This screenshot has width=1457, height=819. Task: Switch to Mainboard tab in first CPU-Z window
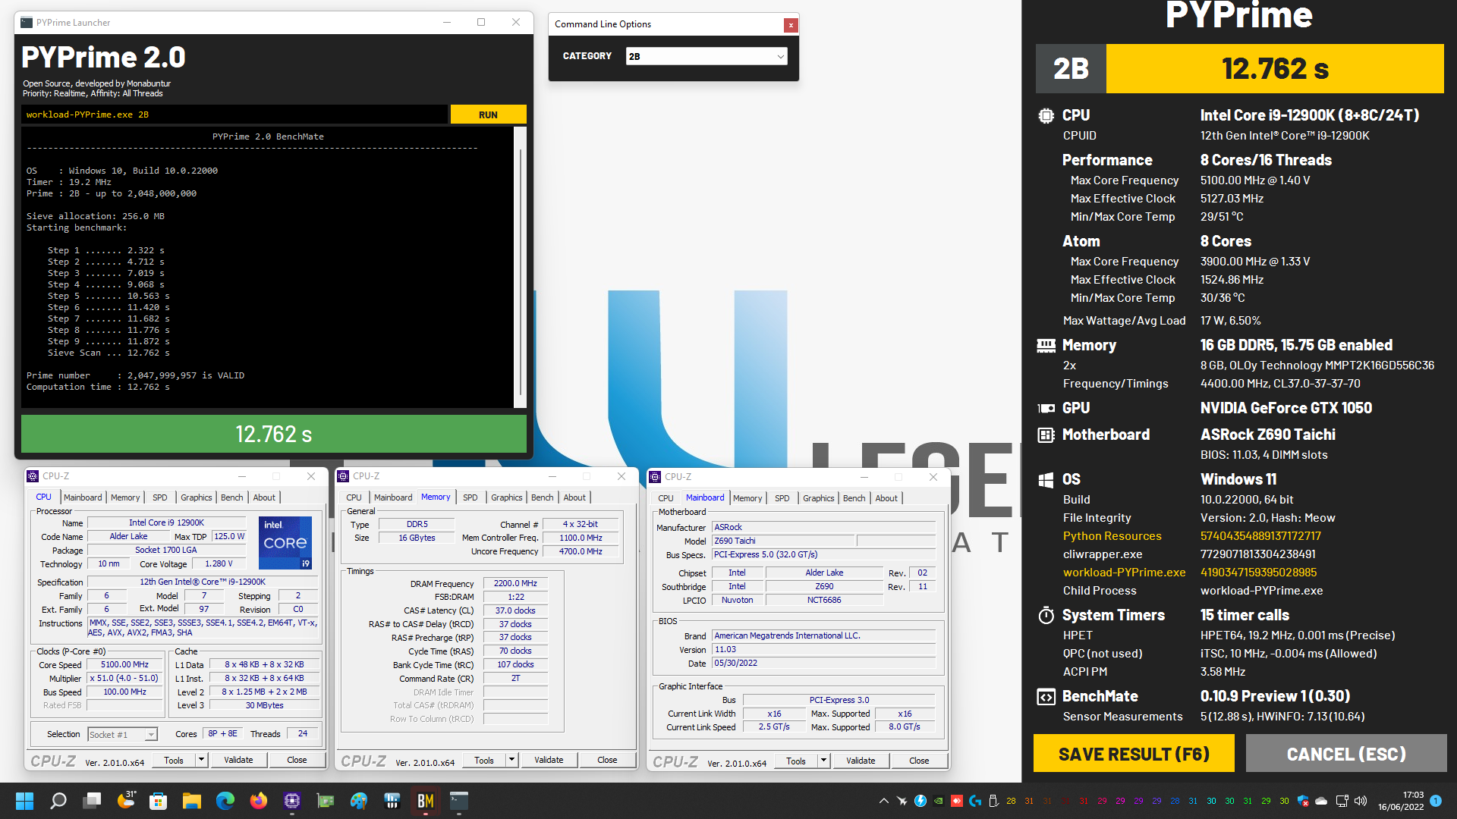[x=83, y=497]
